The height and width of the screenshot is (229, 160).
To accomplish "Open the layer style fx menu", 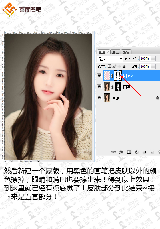I will point(121,152).
